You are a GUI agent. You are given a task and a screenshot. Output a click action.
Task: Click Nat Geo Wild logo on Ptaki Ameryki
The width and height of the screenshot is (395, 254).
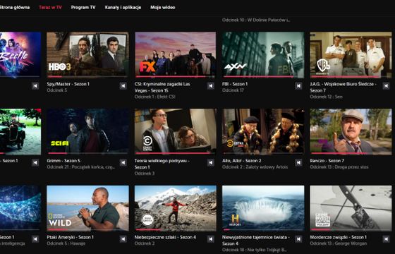[60, 219]
